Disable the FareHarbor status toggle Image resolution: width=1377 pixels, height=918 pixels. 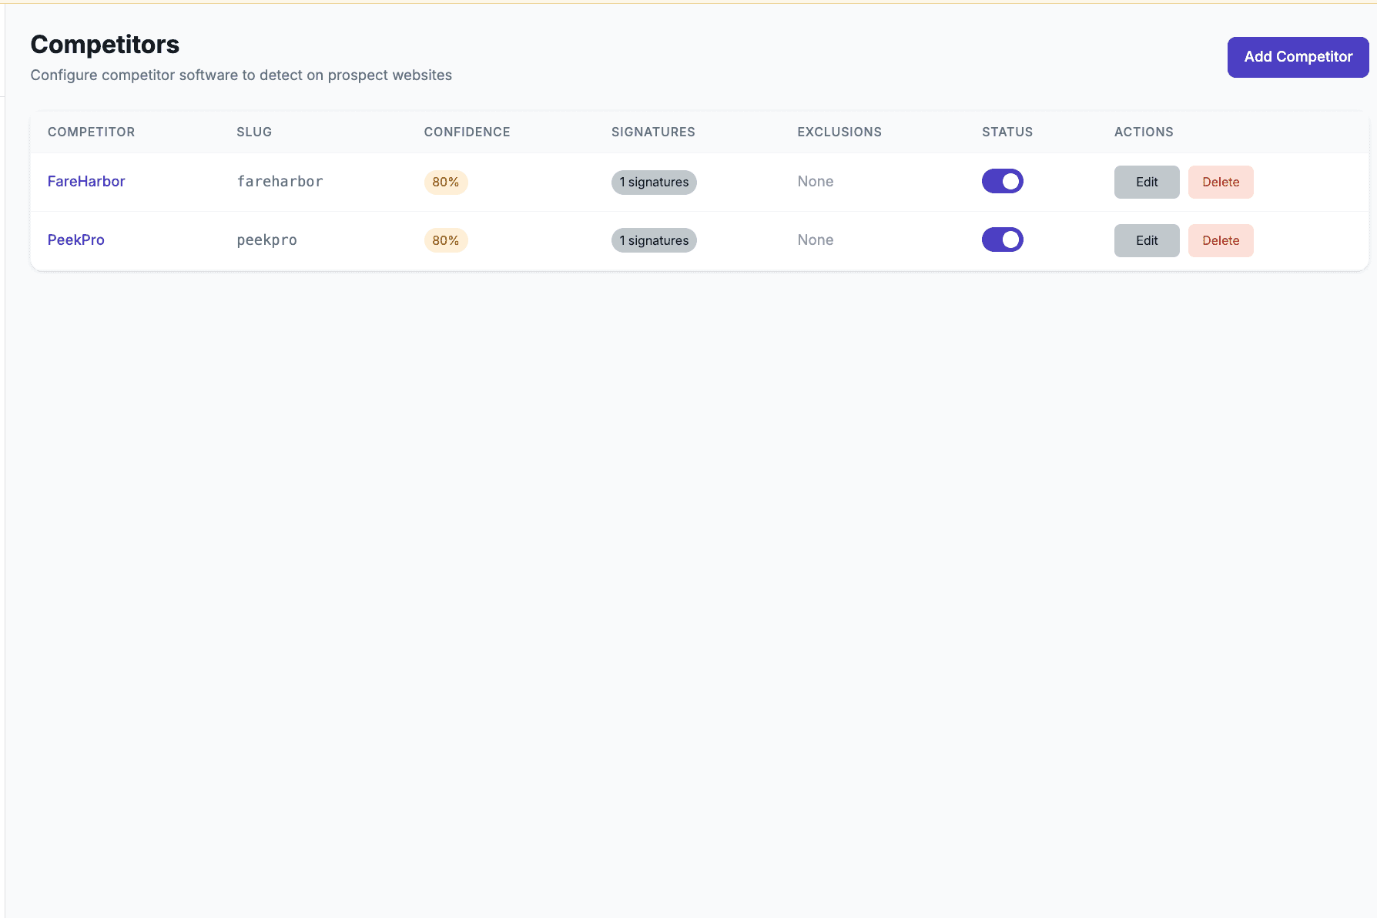(x=1001, y=181)
